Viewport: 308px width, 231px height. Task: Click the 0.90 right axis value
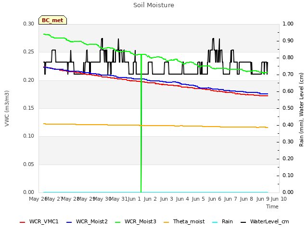click(288, 40)
